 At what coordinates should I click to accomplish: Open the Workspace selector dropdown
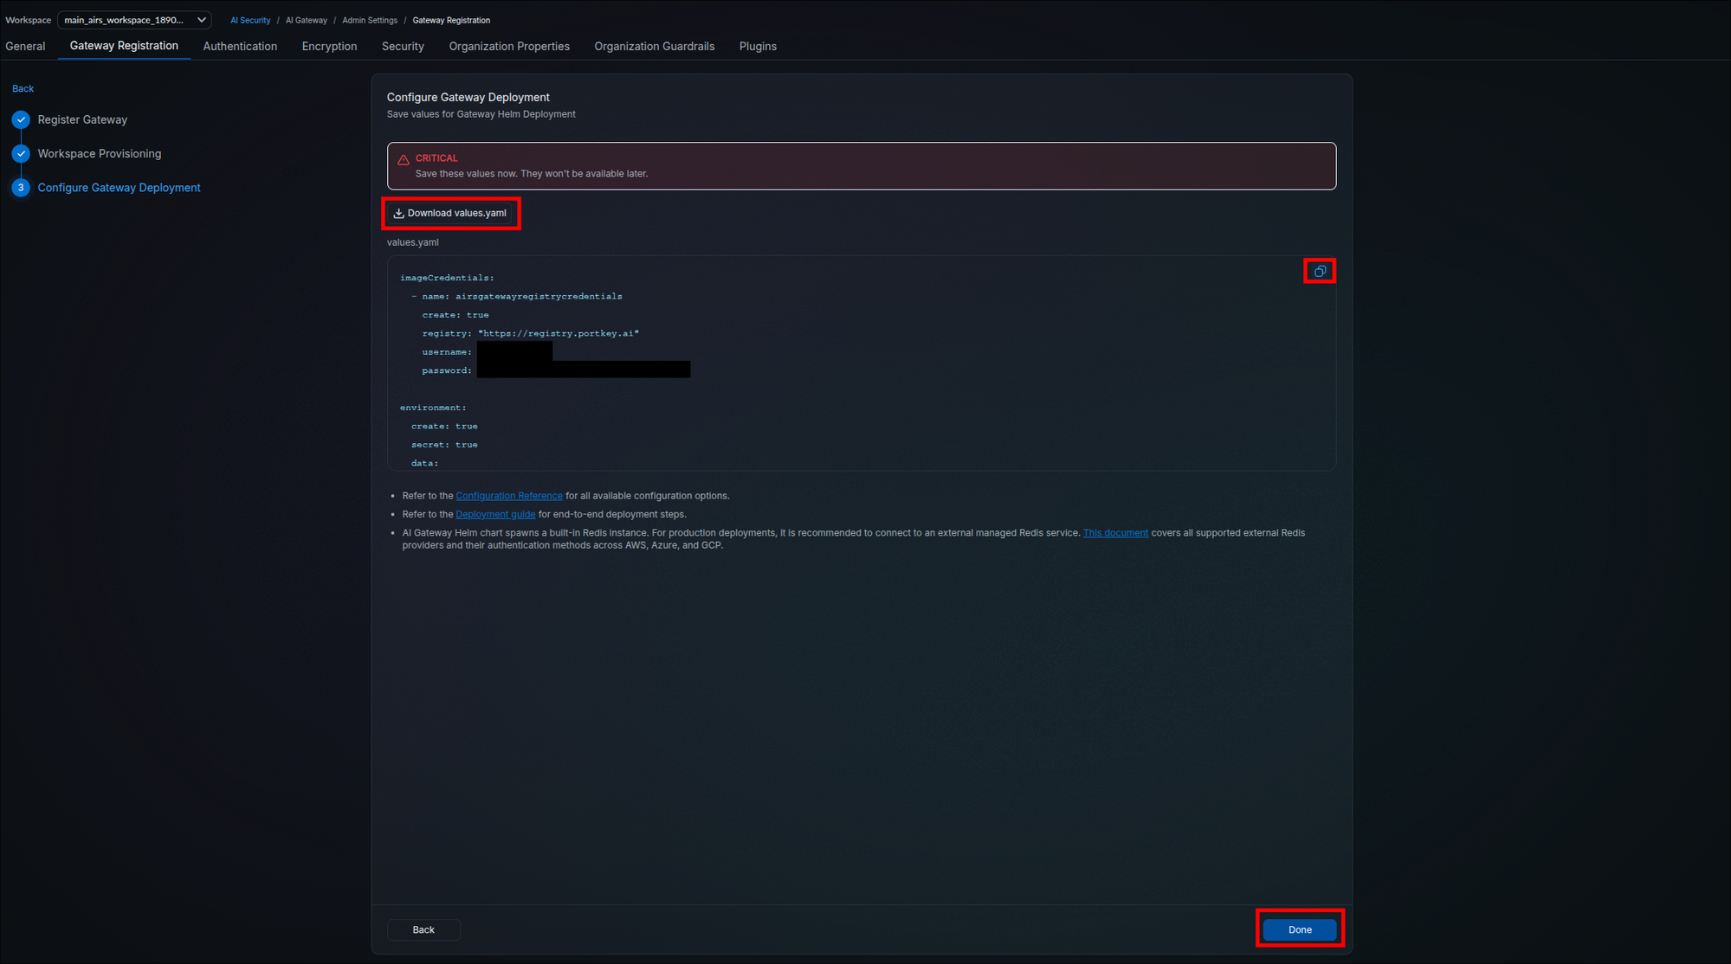click(x=134, y=20)
